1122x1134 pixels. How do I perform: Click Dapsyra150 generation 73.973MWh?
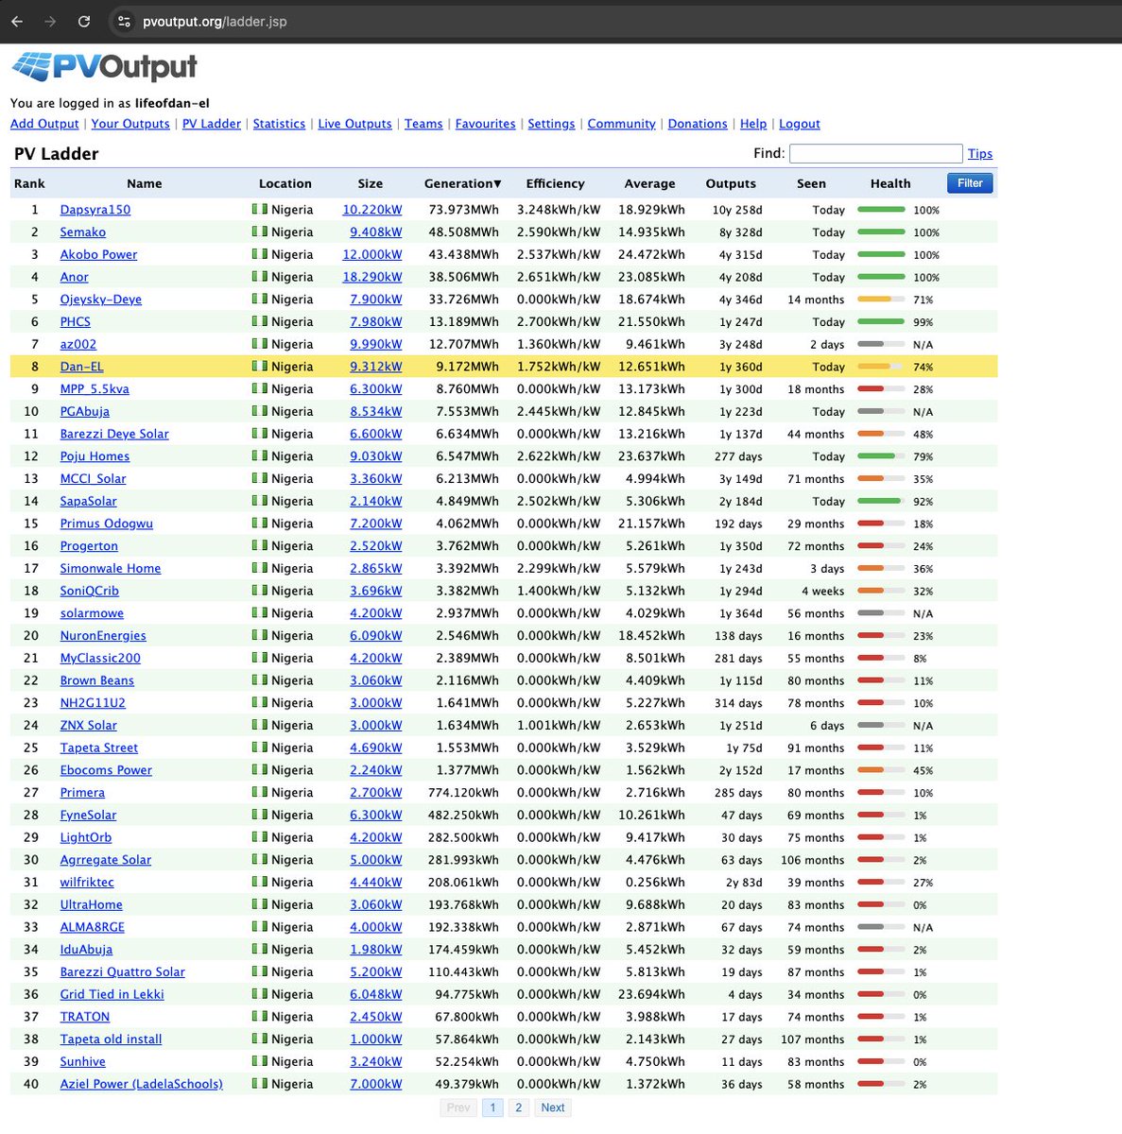click(464, 210)
